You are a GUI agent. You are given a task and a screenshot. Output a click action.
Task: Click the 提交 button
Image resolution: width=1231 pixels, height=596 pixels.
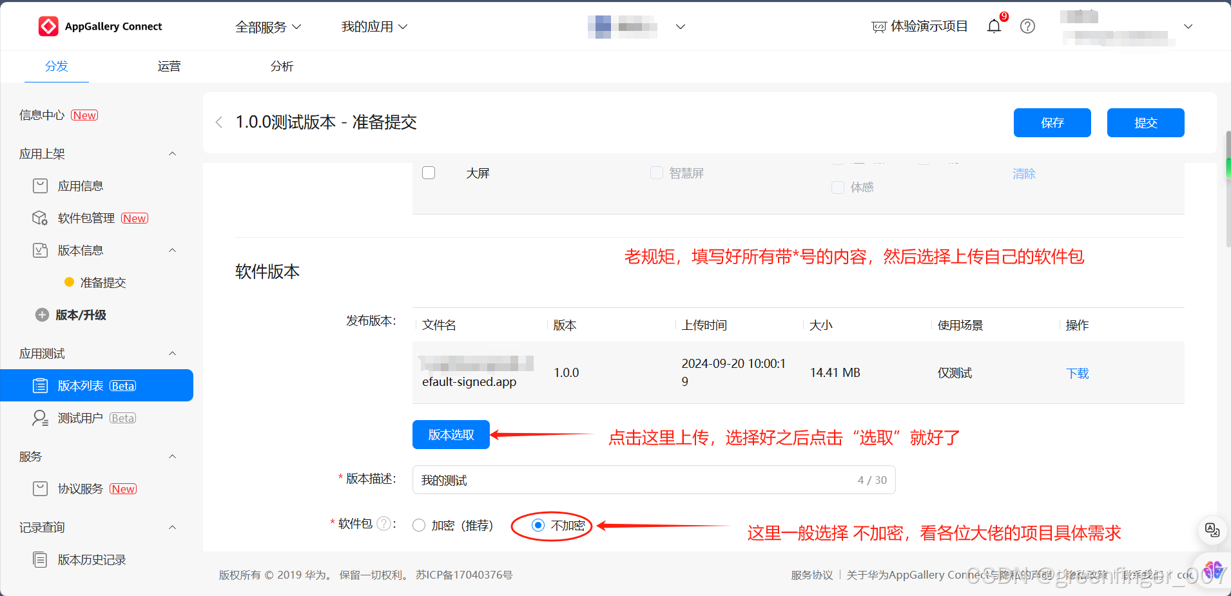coord(1146,122)
